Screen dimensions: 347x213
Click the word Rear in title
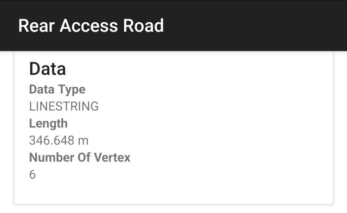[36, 25]
